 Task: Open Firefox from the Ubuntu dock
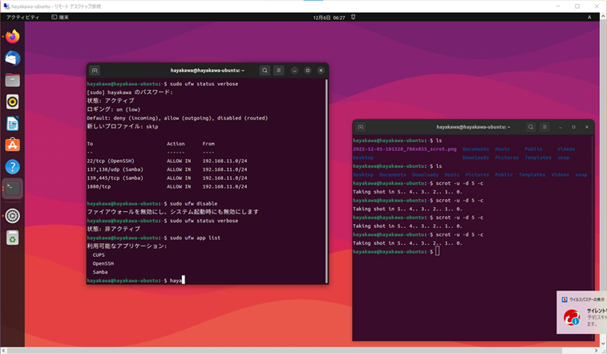click(12, 36)
